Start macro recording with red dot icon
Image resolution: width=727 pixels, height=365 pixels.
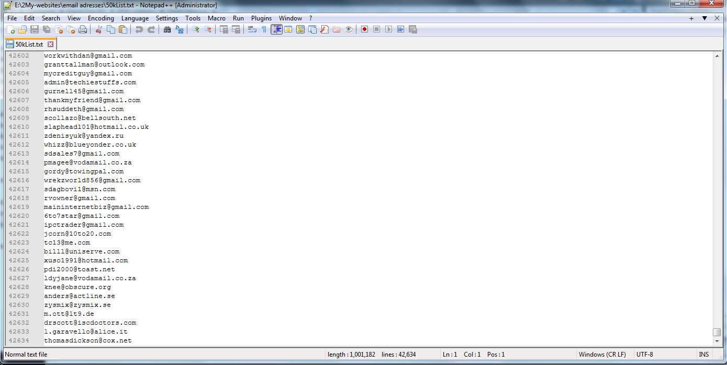(364, 29)
